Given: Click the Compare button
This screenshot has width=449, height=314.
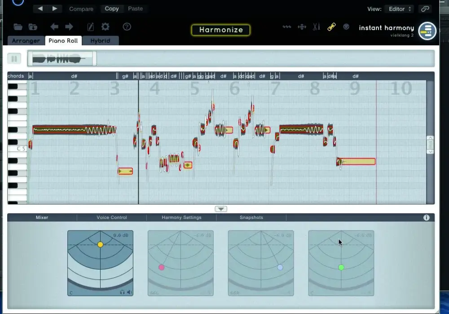Looking at the screenshot, I should click(x=81, y=9).
